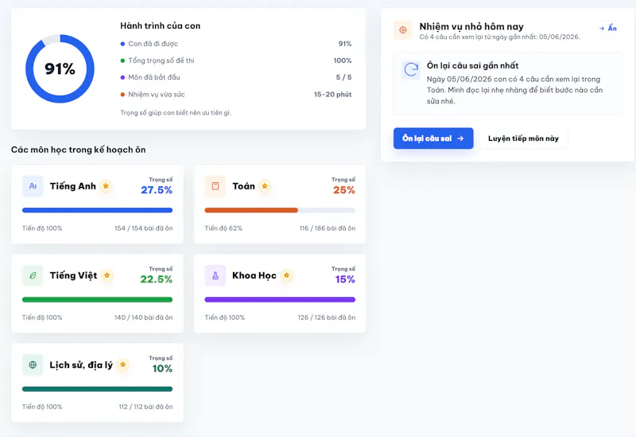Open the Toán subject card title
Screen dimensions: 636x437
tap(244, 186)
